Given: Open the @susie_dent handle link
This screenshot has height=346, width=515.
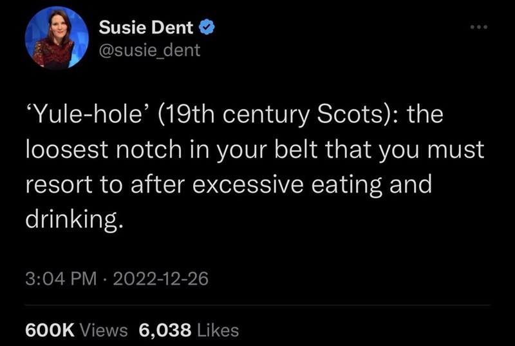Looking at the screenshot, I should (x=149, y=49).
